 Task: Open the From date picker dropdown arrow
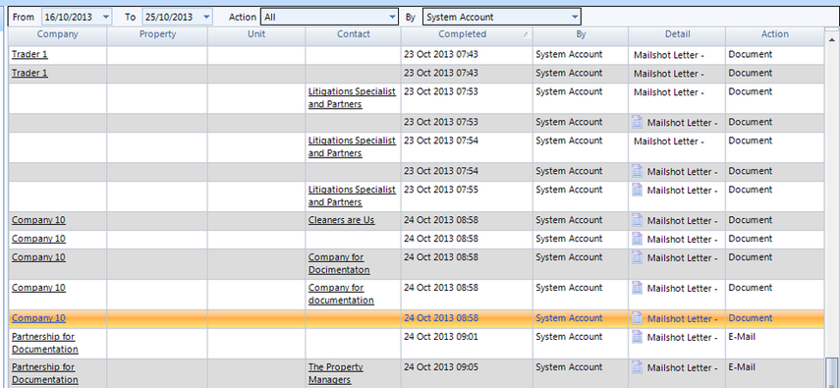click(x=105, y=17)
